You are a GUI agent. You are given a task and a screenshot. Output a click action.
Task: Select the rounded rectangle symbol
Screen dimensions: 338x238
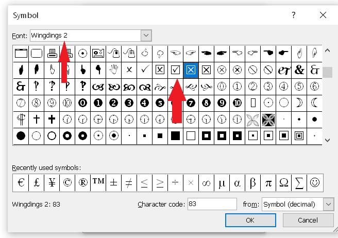37,53
